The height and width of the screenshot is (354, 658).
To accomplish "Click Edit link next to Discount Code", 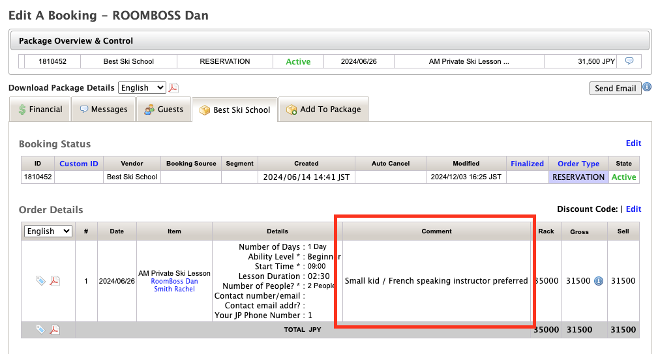I will click(633, 209).
